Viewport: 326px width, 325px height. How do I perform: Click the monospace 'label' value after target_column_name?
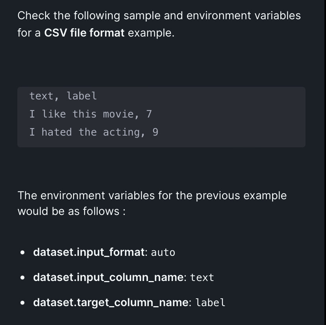tap(210, 303)
